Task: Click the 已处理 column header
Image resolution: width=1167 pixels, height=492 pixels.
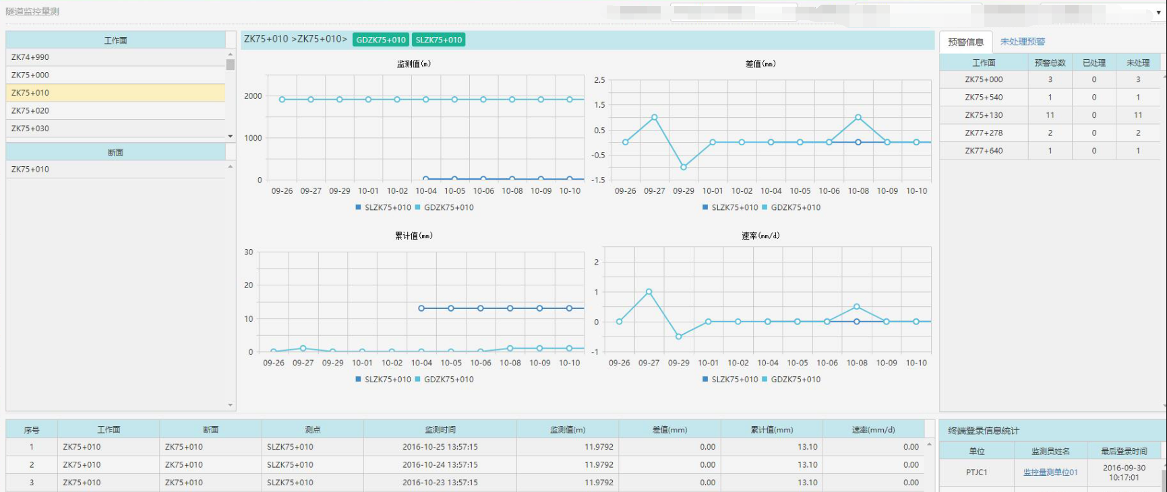Action: coord(1094,63)
